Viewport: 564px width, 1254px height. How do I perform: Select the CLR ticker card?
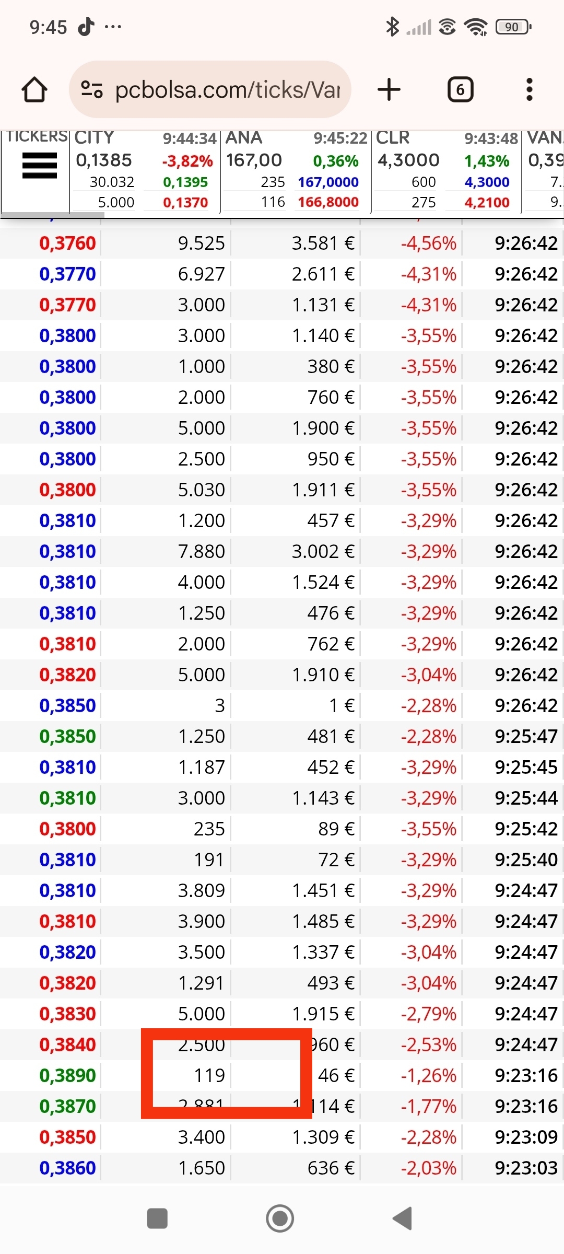pos(446,171)
